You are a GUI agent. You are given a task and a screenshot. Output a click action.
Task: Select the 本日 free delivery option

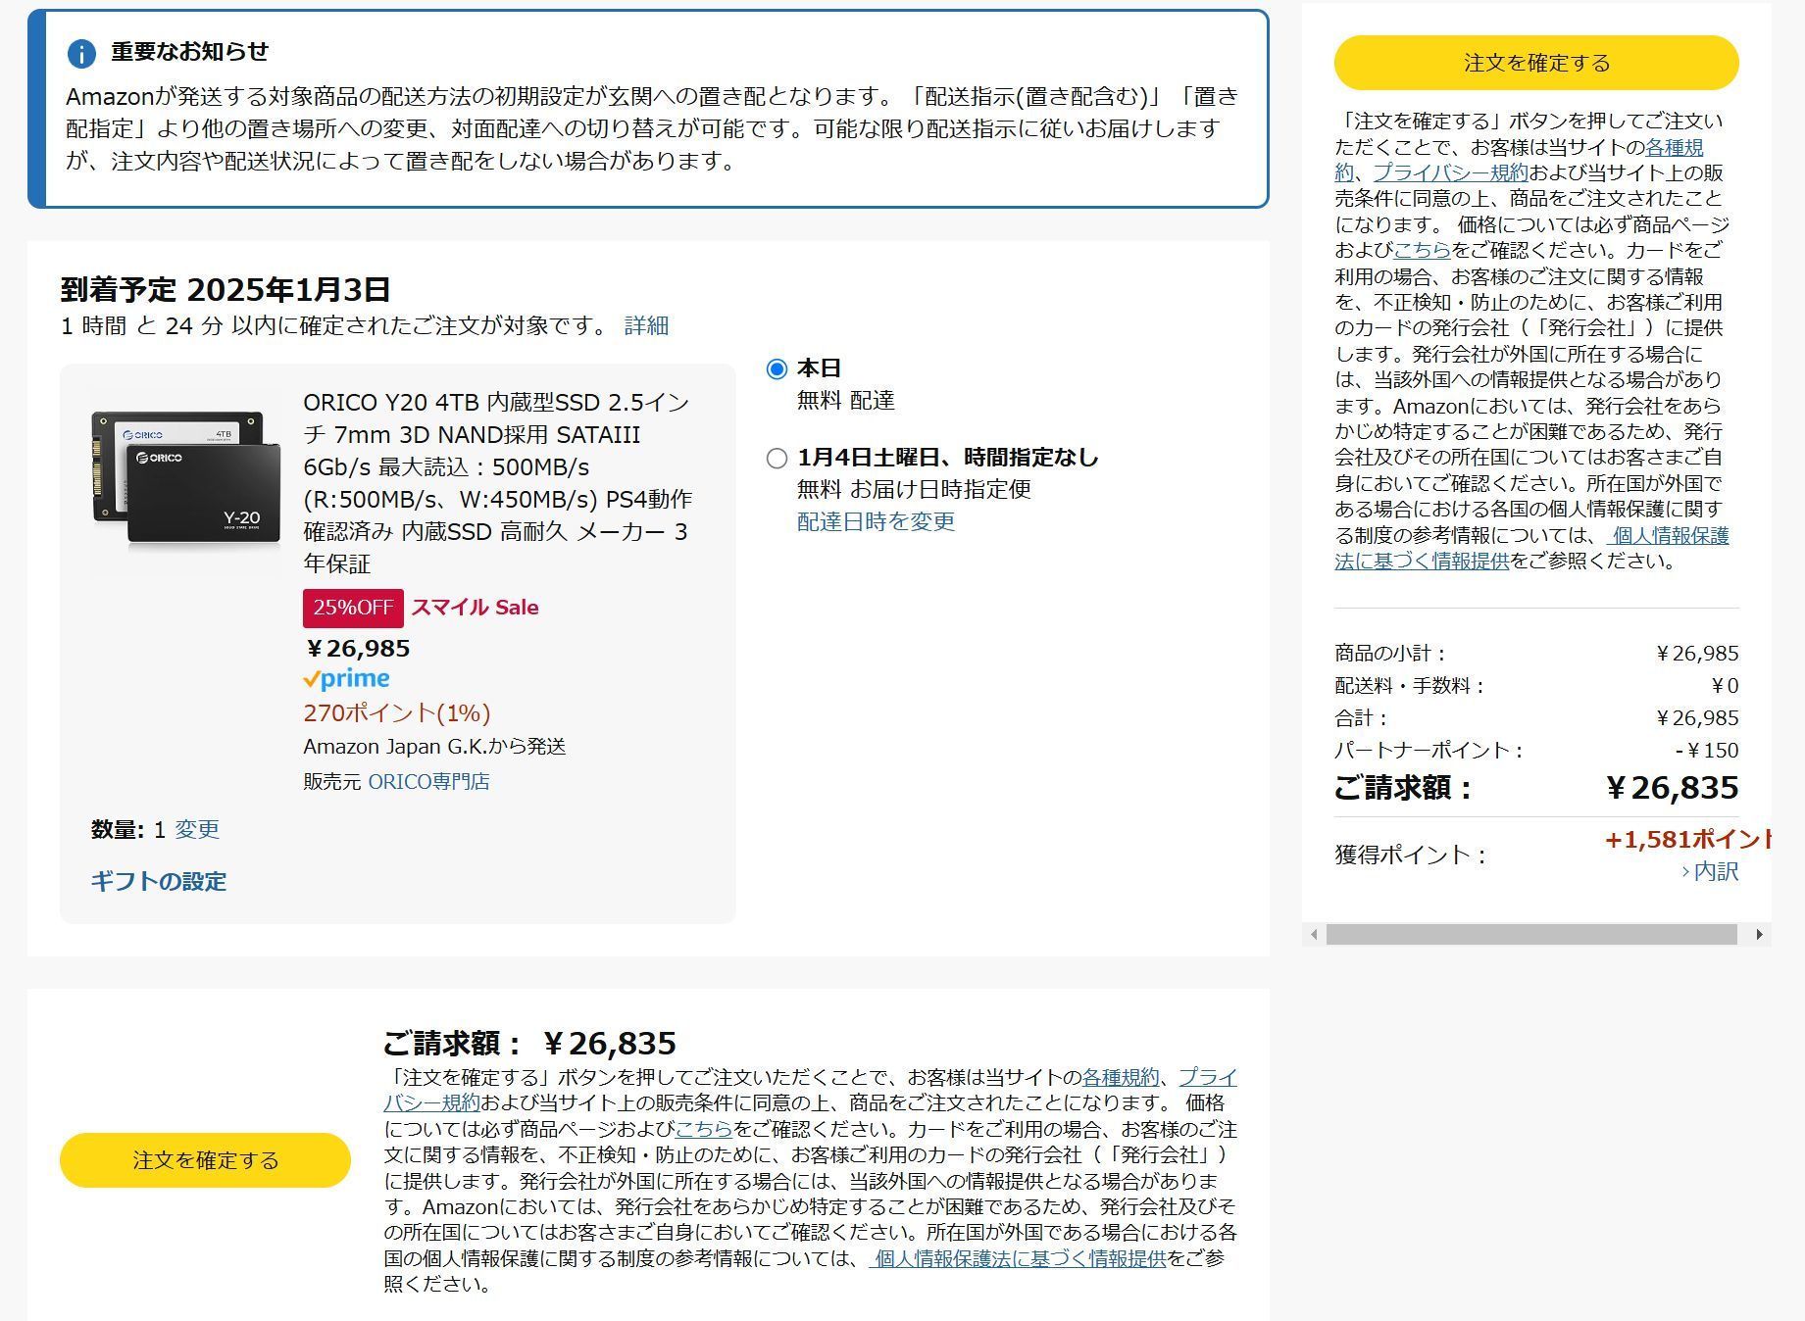(x=777, y=369)
